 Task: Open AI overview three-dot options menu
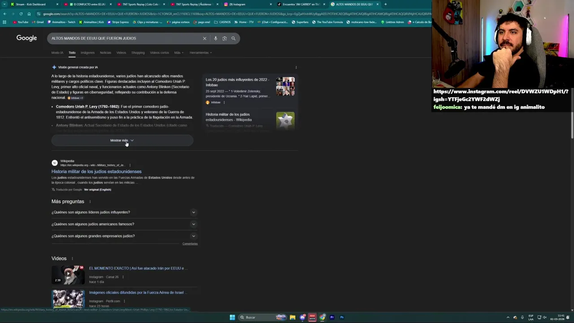296,67
